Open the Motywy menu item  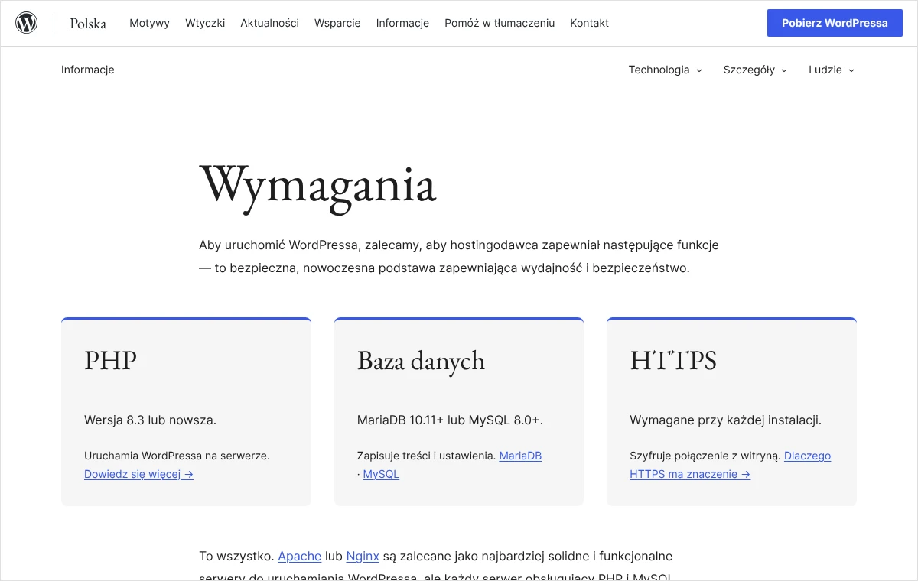tap(149, 23)
